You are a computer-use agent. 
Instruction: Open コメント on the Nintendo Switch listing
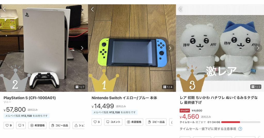(x=113, y=122)
